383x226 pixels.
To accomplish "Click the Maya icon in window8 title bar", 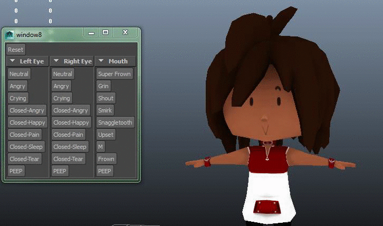I will point(9,35).
